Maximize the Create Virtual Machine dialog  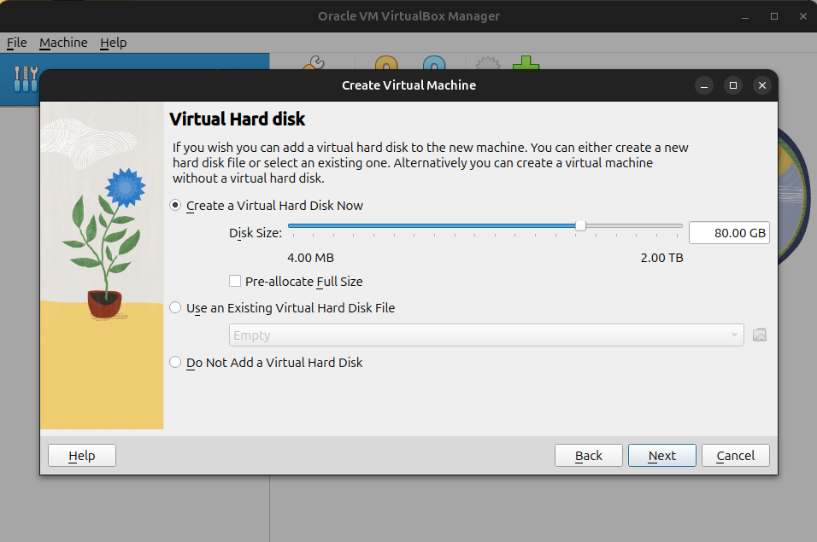733,85
